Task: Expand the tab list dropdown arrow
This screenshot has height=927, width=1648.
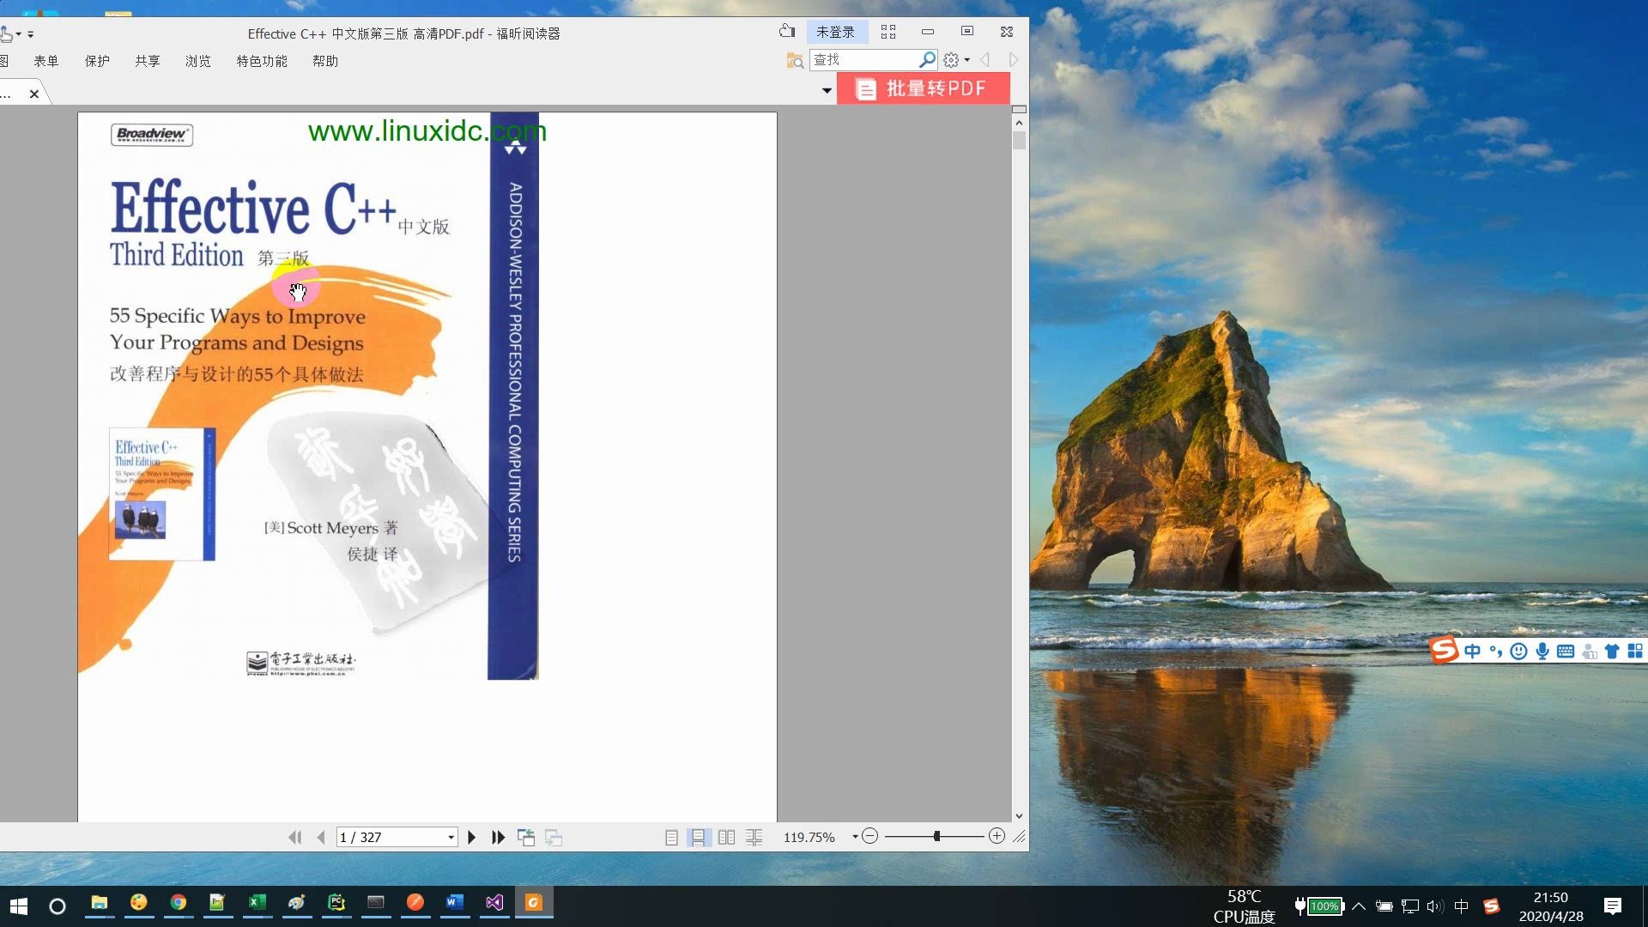Action: tap(827, 90)
